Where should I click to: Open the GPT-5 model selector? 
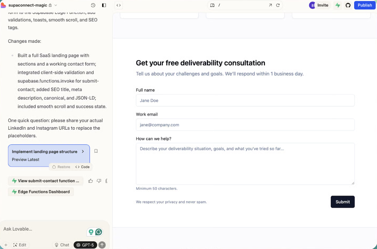tap(85, 245)
